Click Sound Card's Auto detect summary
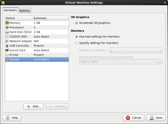 coord(41,50)
